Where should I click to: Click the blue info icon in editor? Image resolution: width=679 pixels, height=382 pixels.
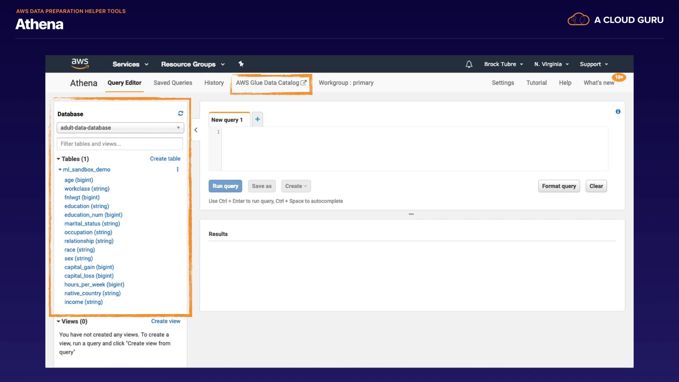coord(618,112)
